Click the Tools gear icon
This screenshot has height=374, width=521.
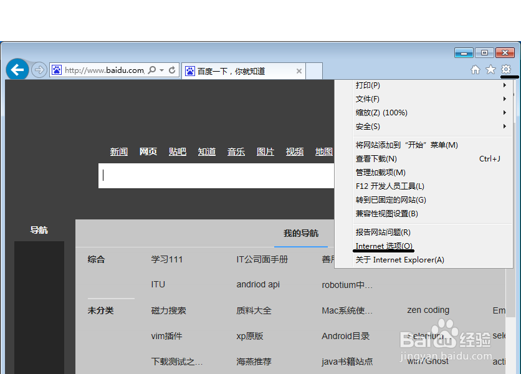(505, 69)
